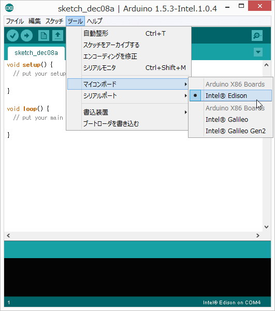Create a new sketch with the page icon
Screen dimensions: 275x311
[x=44, y=36]
